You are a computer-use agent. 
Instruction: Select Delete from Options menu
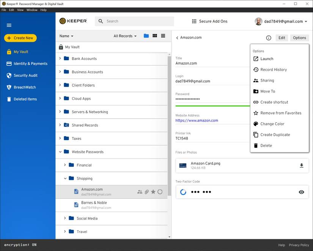280,146
